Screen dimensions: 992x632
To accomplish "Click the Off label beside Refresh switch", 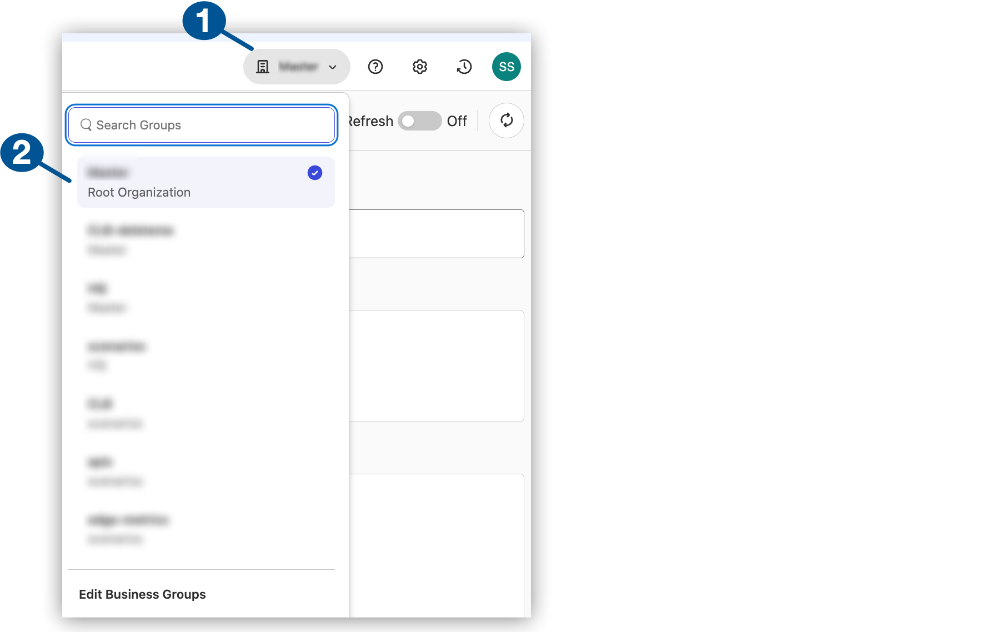I will pyautogui.click(x=457, y=121).
